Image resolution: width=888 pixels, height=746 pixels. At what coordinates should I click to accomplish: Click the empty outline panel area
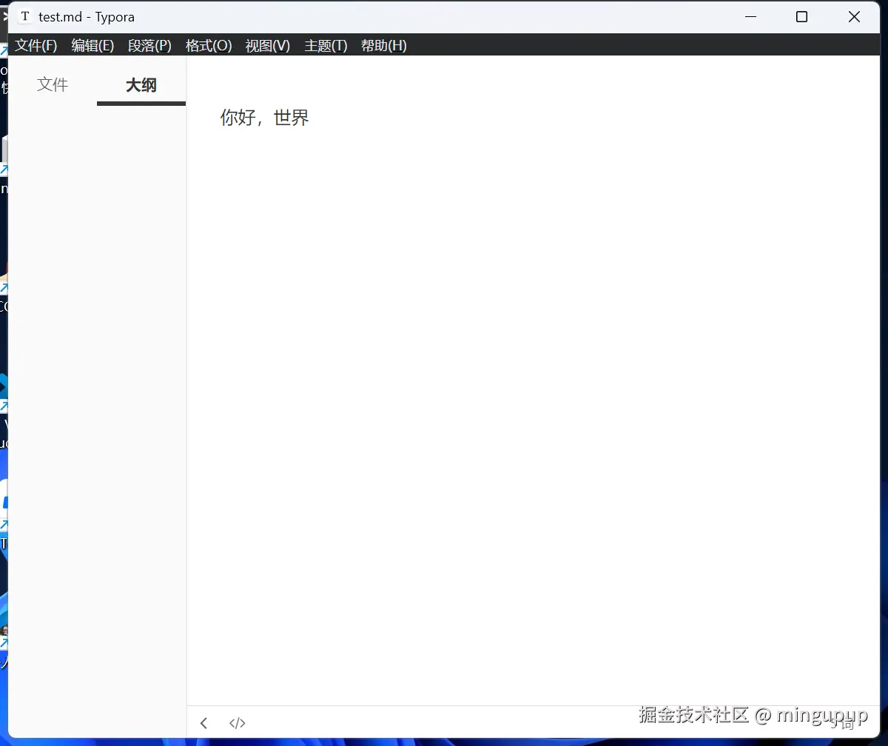click(96, 370)
